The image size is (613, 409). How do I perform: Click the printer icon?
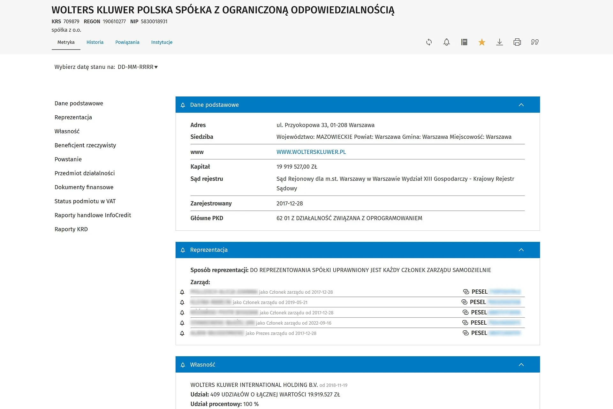517,42
